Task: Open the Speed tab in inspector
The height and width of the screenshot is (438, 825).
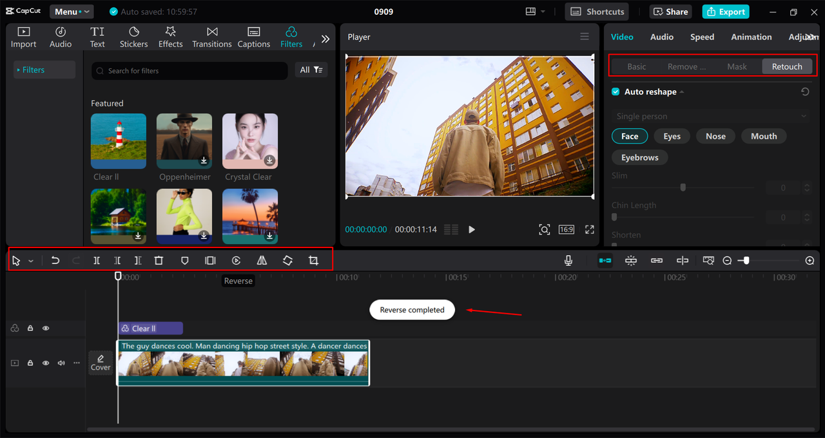Action: (x=702, y=37)
